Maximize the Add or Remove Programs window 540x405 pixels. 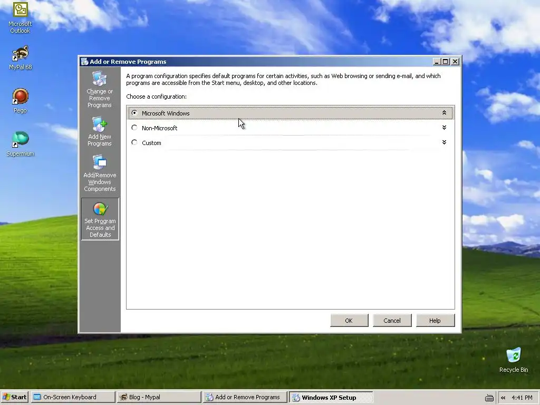(x=445, y=62)
